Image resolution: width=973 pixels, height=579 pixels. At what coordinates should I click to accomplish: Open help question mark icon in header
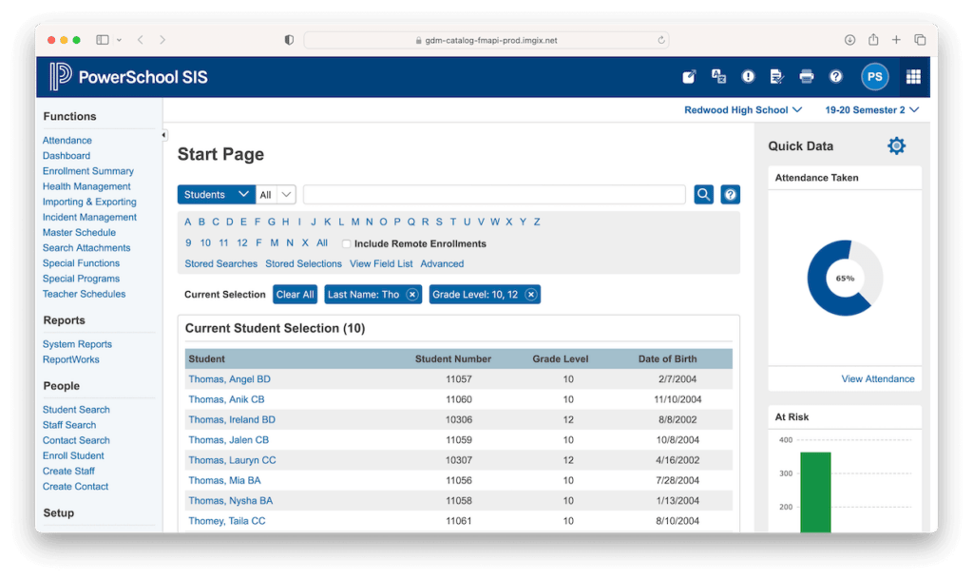click(836, 76)
